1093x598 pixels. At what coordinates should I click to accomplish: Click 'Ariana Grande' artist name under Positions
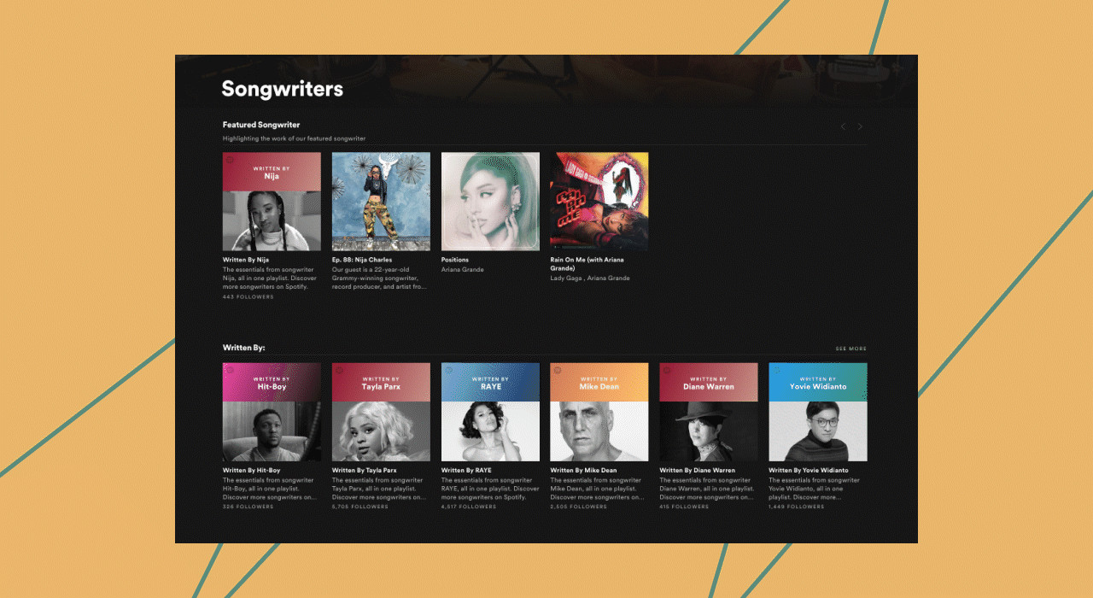click(x=463, y=269)
